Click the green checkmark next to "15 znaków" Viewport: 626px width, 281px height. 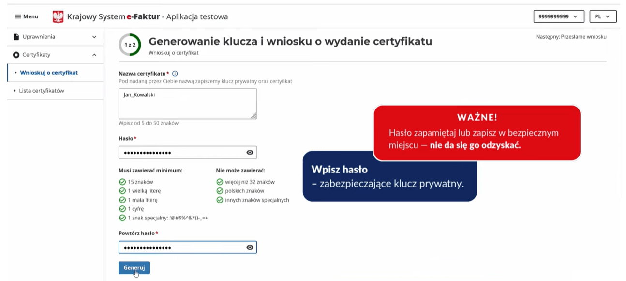pos(121,182)
